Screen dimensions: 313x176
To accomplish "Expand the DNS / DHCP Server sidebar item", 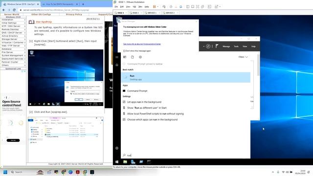I will tap(13, 33).
